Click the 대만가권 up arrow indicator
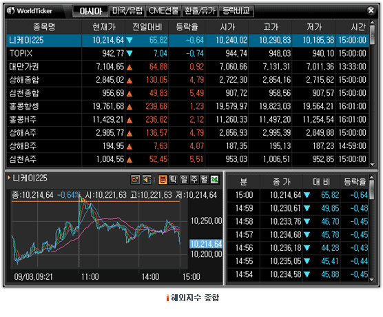 pyautogui.click(x=130, y=68)
